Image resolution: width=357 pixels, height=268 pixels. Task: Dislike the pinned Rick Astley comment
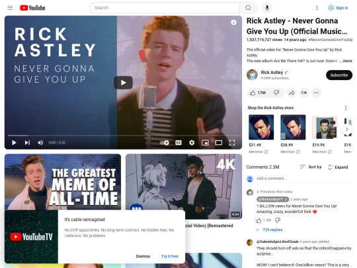click(278, 220)
